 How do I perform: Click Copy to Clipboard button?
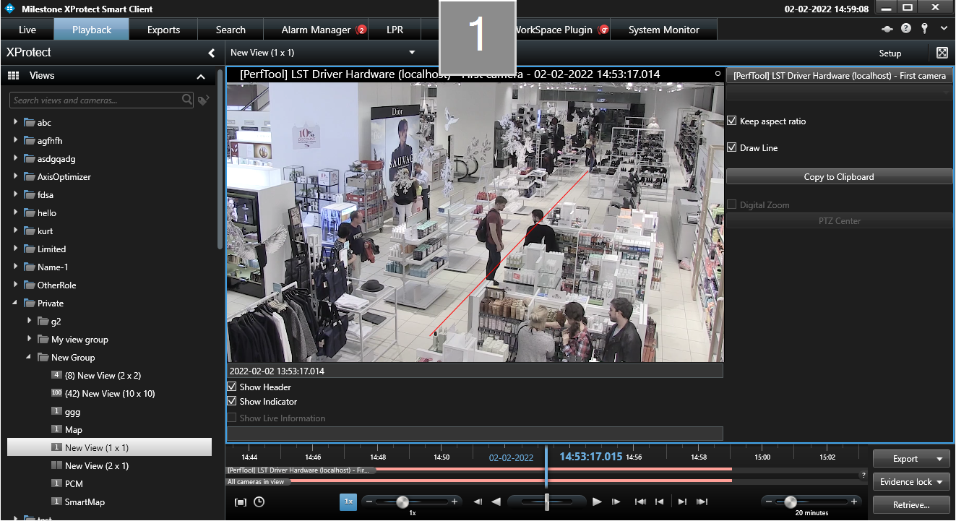[839, 177]
